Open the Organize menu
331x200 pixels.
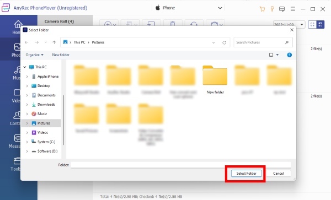pyautogui.click(x=34, y=55)
